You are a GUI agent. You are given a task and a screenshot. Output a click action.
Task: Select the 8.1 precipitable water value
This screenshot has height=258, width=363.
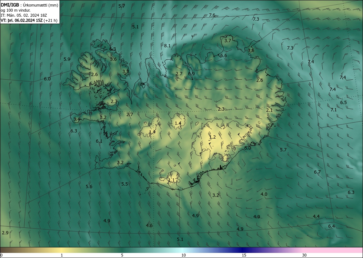167,46
